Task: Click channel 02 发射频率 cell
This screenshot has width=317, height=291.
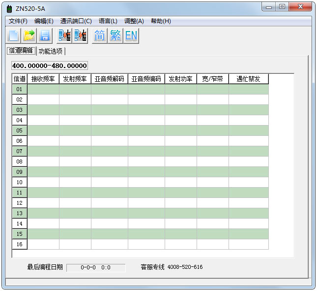Action: [75, 99]
